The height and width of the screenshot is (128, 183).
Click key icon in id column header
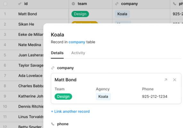click(x=20, y=4)
